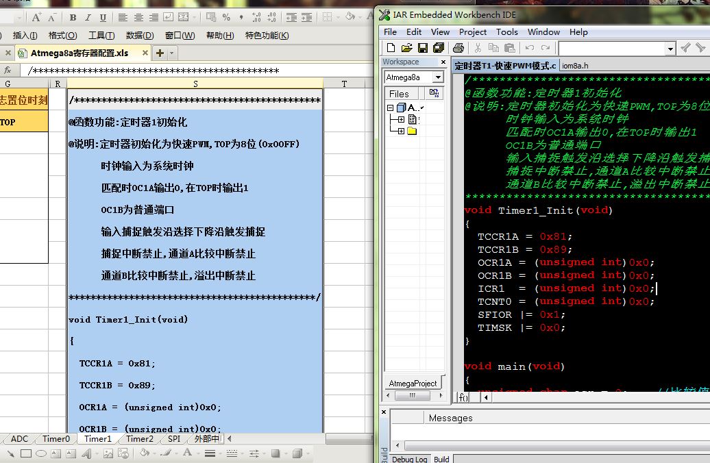
Task: Click merge and center cells icon
Action: coord(184,18)
